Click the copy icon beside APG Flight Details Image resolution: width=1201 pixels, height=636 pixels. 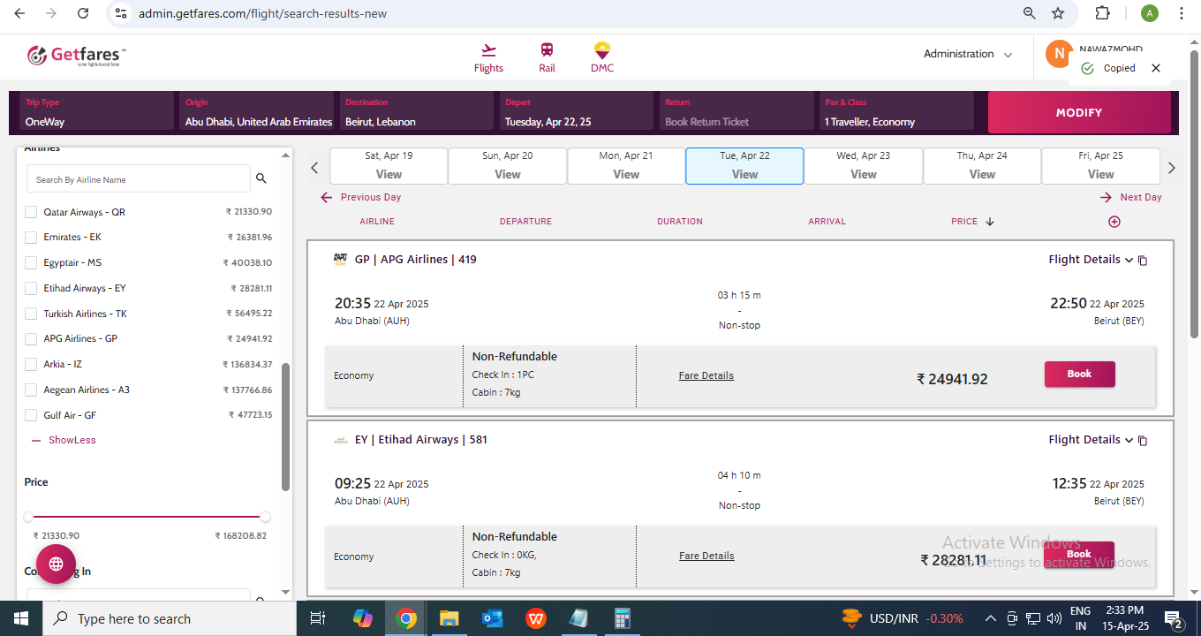1143,261
